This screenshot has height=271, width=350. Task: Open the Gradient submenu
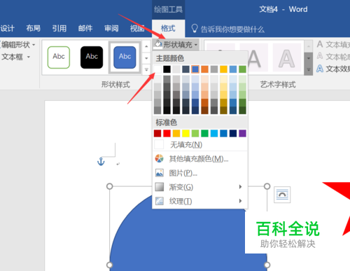[199, 187]
